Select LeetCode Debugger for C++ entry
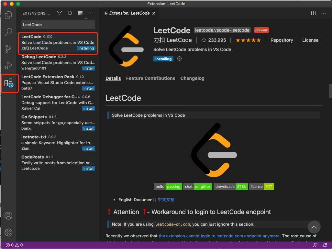This screenshot has width=332, height=249. (x=58, y=103)
